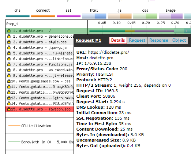Click lock icon beside functions.js row

[9, 64]
